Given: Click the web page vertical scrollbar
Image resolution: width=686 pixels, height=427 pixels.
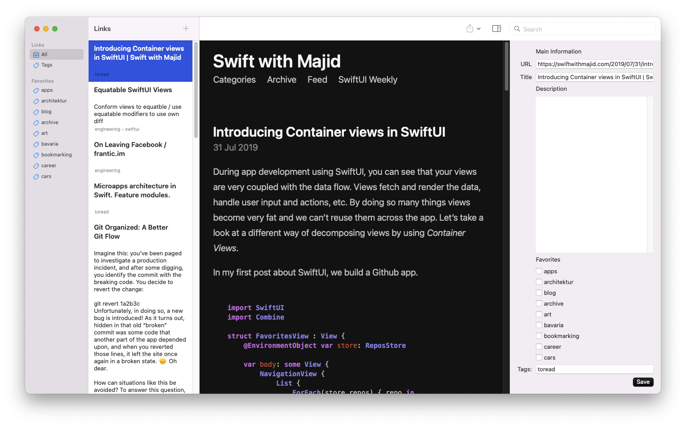Looking at the screenshot, I should (x=507, y=67).
